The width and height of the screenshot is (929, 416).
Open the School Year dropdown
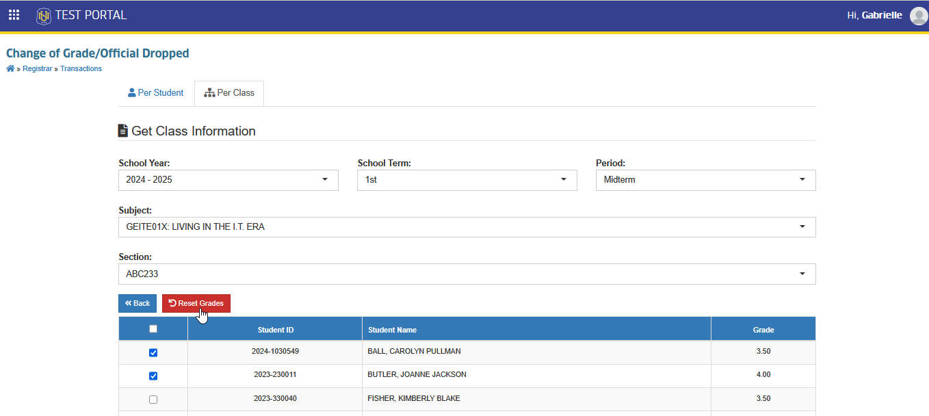tap(228, 180)
